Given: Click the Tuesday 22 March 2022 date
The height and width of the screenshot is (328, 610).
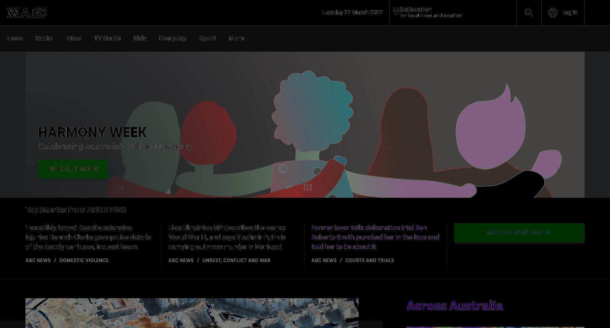Looking at the screenshot, I should pyautogui.click(x=352, y=12).
